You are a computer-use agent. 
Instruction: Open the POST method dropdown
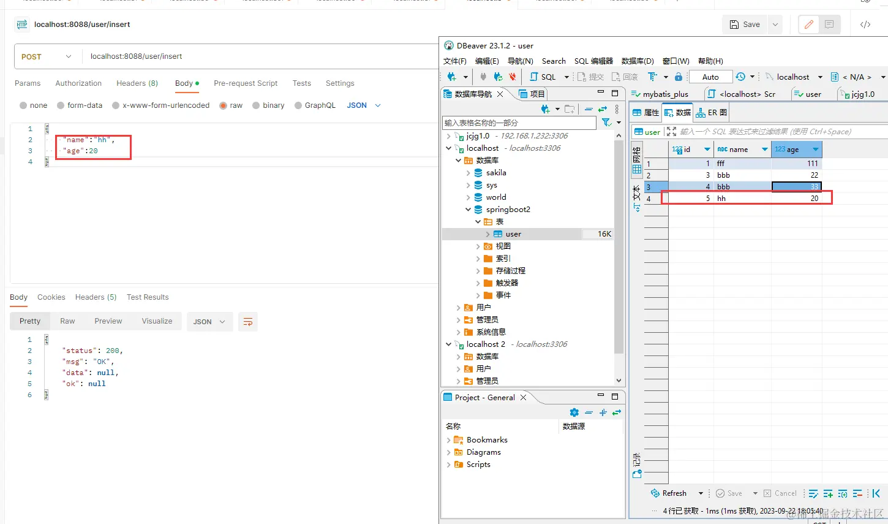[47, 56]
